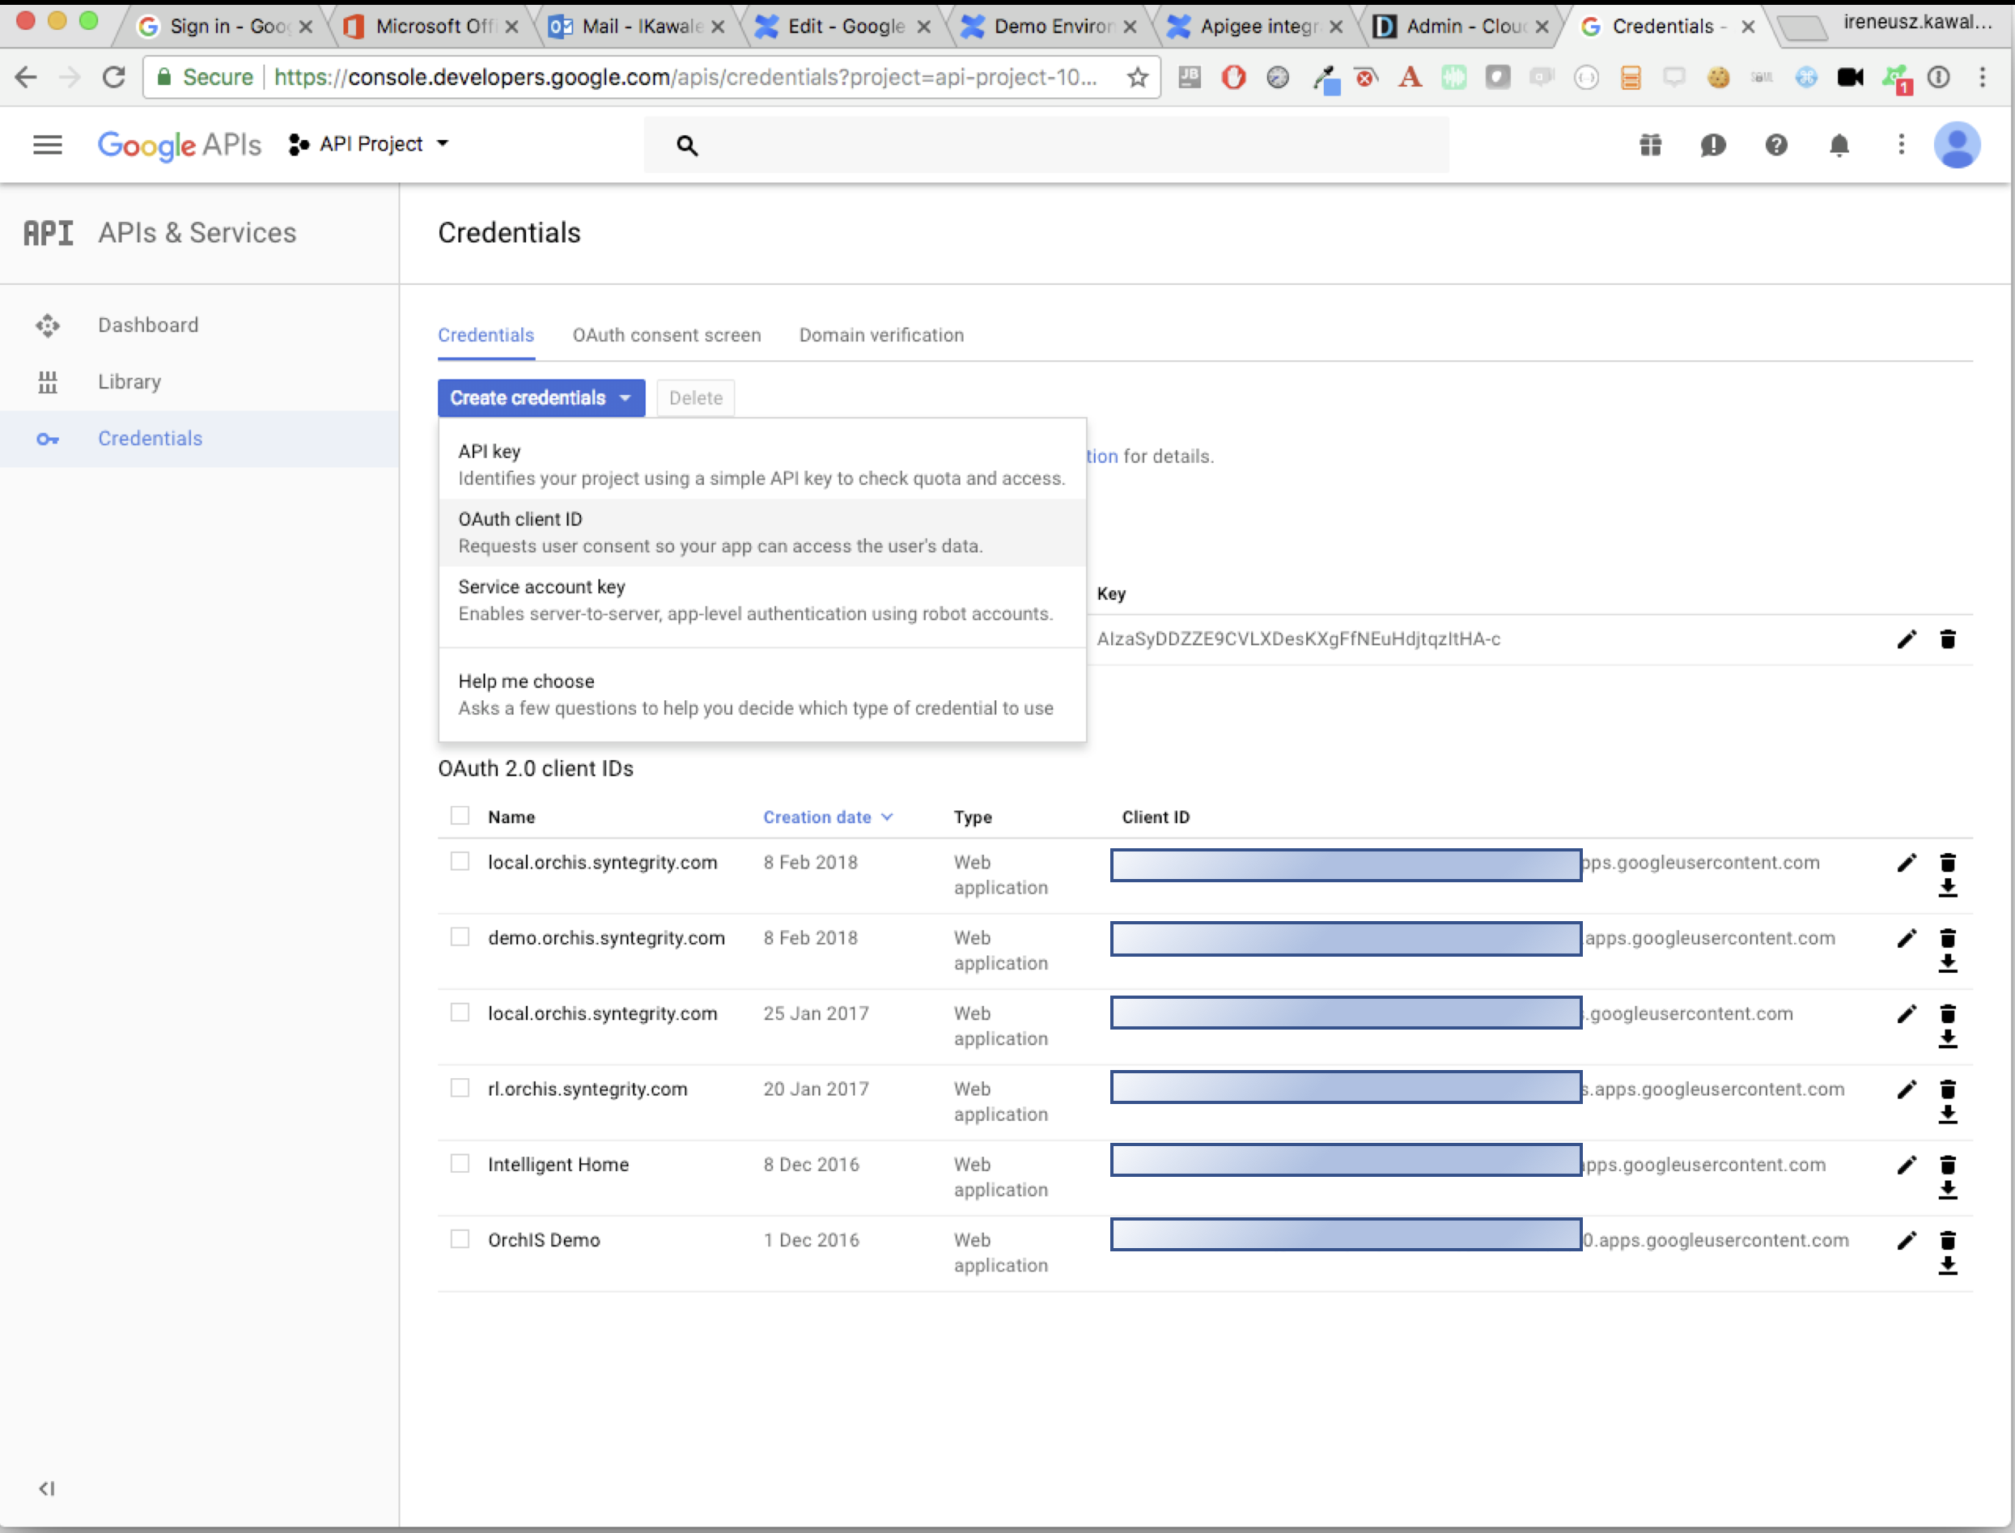Collapse the left sidebar panel
The width and height of the screenshot is (2015, 1533).
click(46, 1488)
